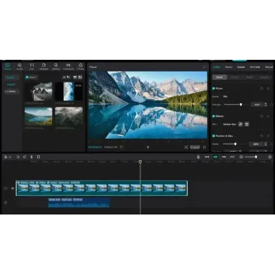The width and height of the screenshot is (275, 275).
Task: Add keyframe for Zoom value
Action: pos(272,144)
